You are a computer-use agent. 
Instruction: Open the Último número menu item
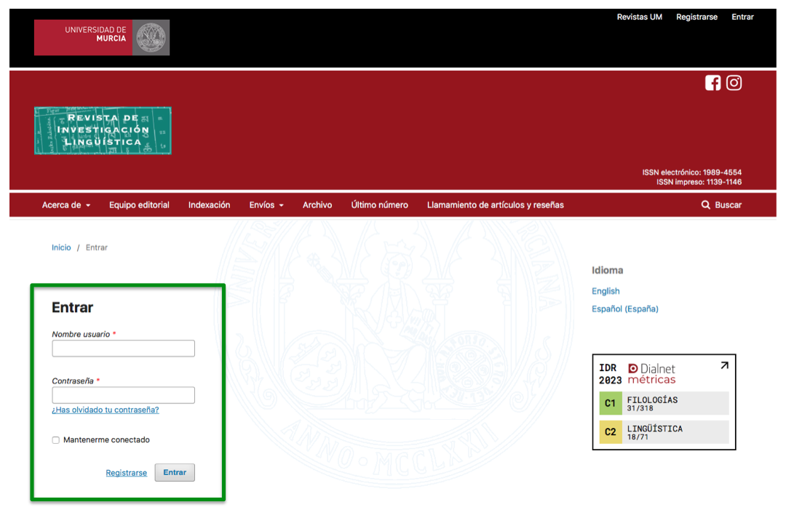379,205
